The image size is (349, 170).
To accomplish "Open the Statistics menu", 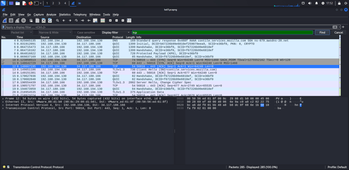I will tap(65, 15).
